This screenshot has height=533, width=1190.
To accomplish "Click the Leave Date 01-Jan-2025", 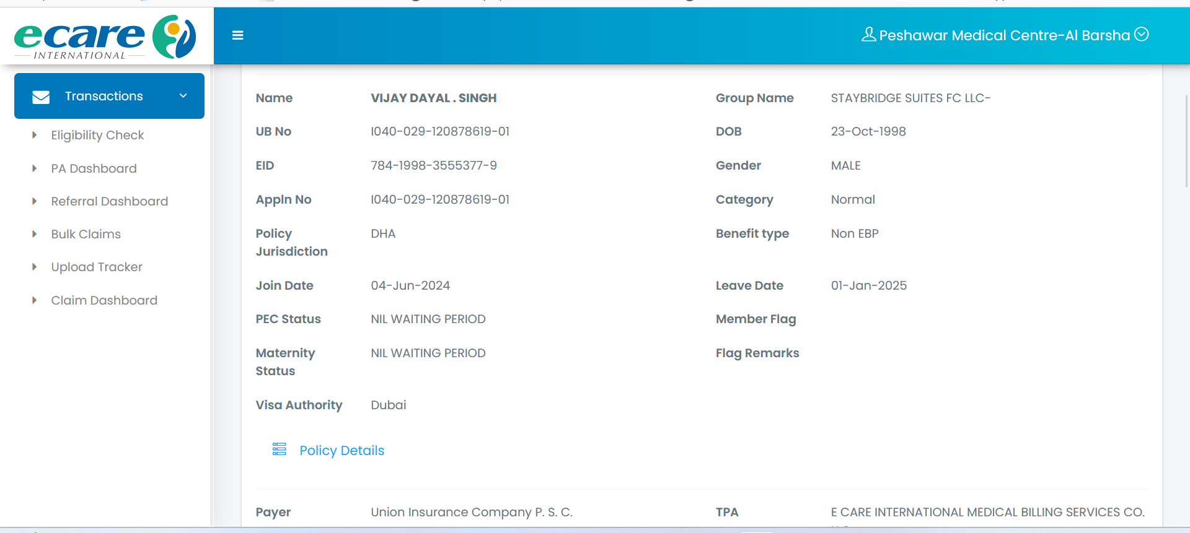I will tap(869, 285).
